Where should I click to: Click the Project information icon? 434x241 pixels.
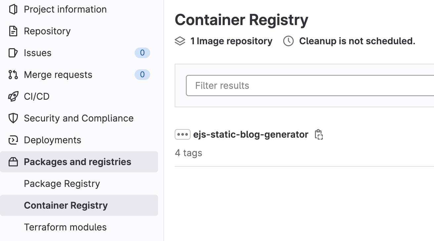[13, 9]
